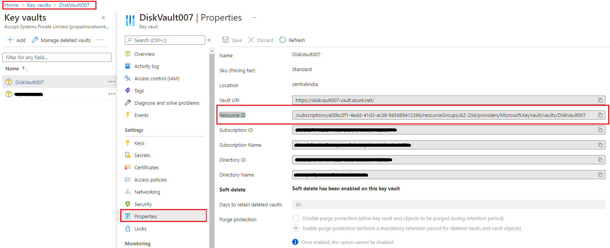Copy the Directory ID value
The height and width of the screenshot is (248, 610).
click(600, 160)
